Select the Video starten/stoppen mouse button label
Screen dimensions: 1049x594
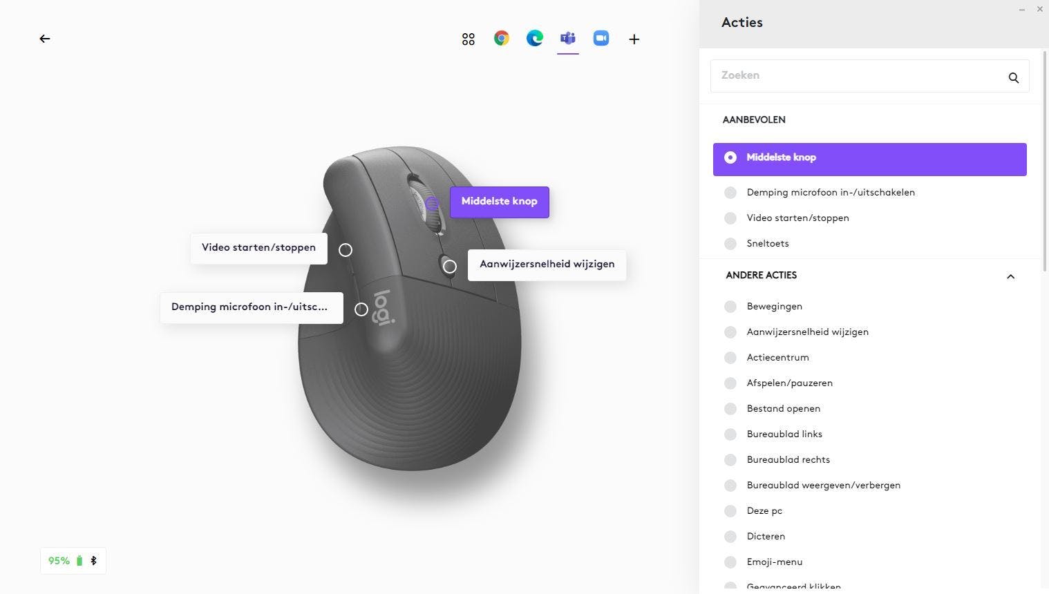click(x=258, y=248)
